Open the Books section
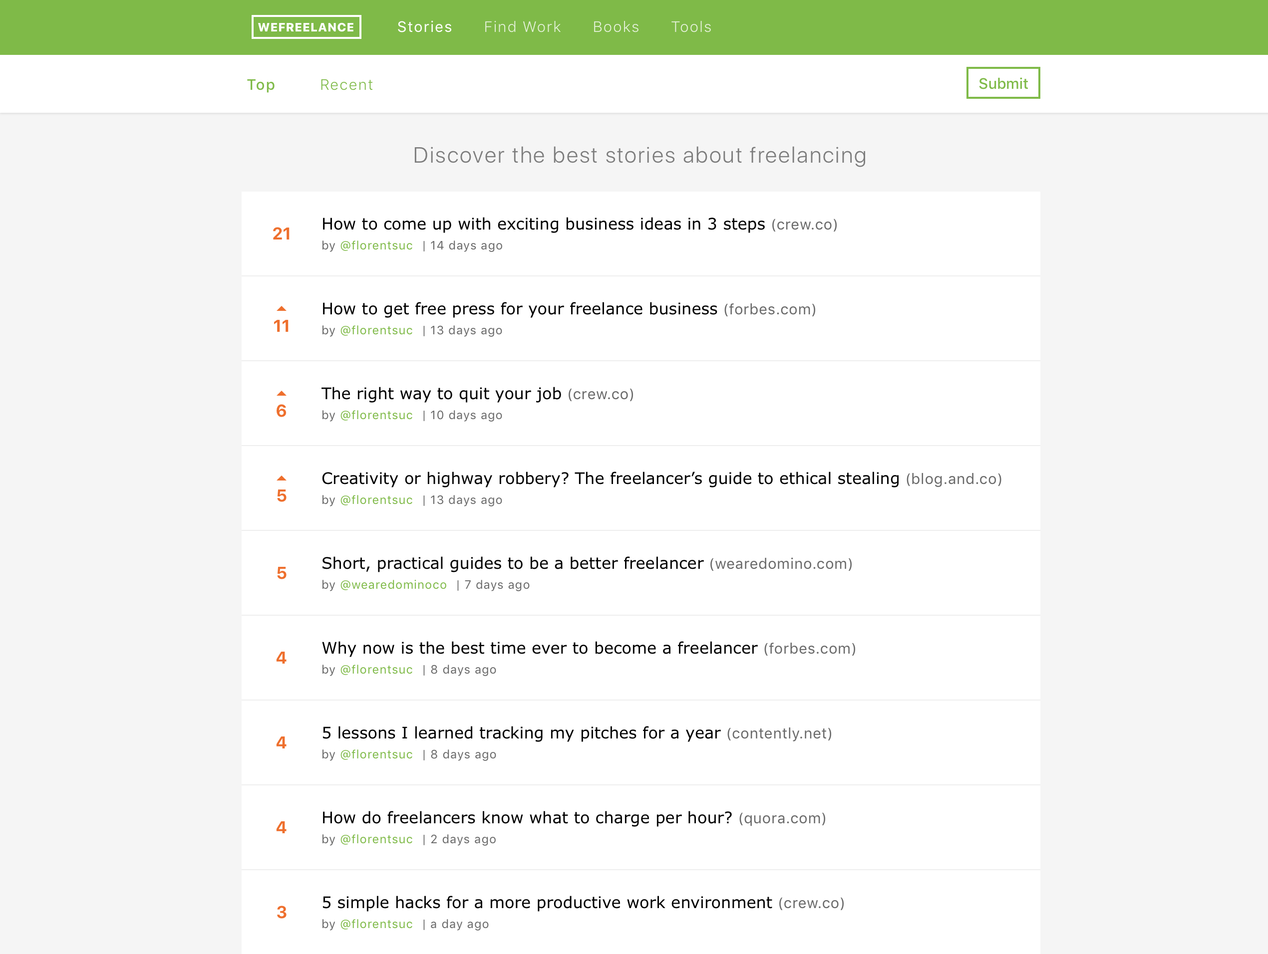1268x954 pixels. tap(616, 27)
